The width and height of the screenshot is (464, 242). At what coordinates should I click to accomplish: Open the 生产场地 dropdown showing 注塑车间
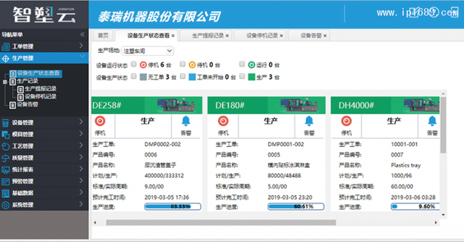[x=147, y=51]
